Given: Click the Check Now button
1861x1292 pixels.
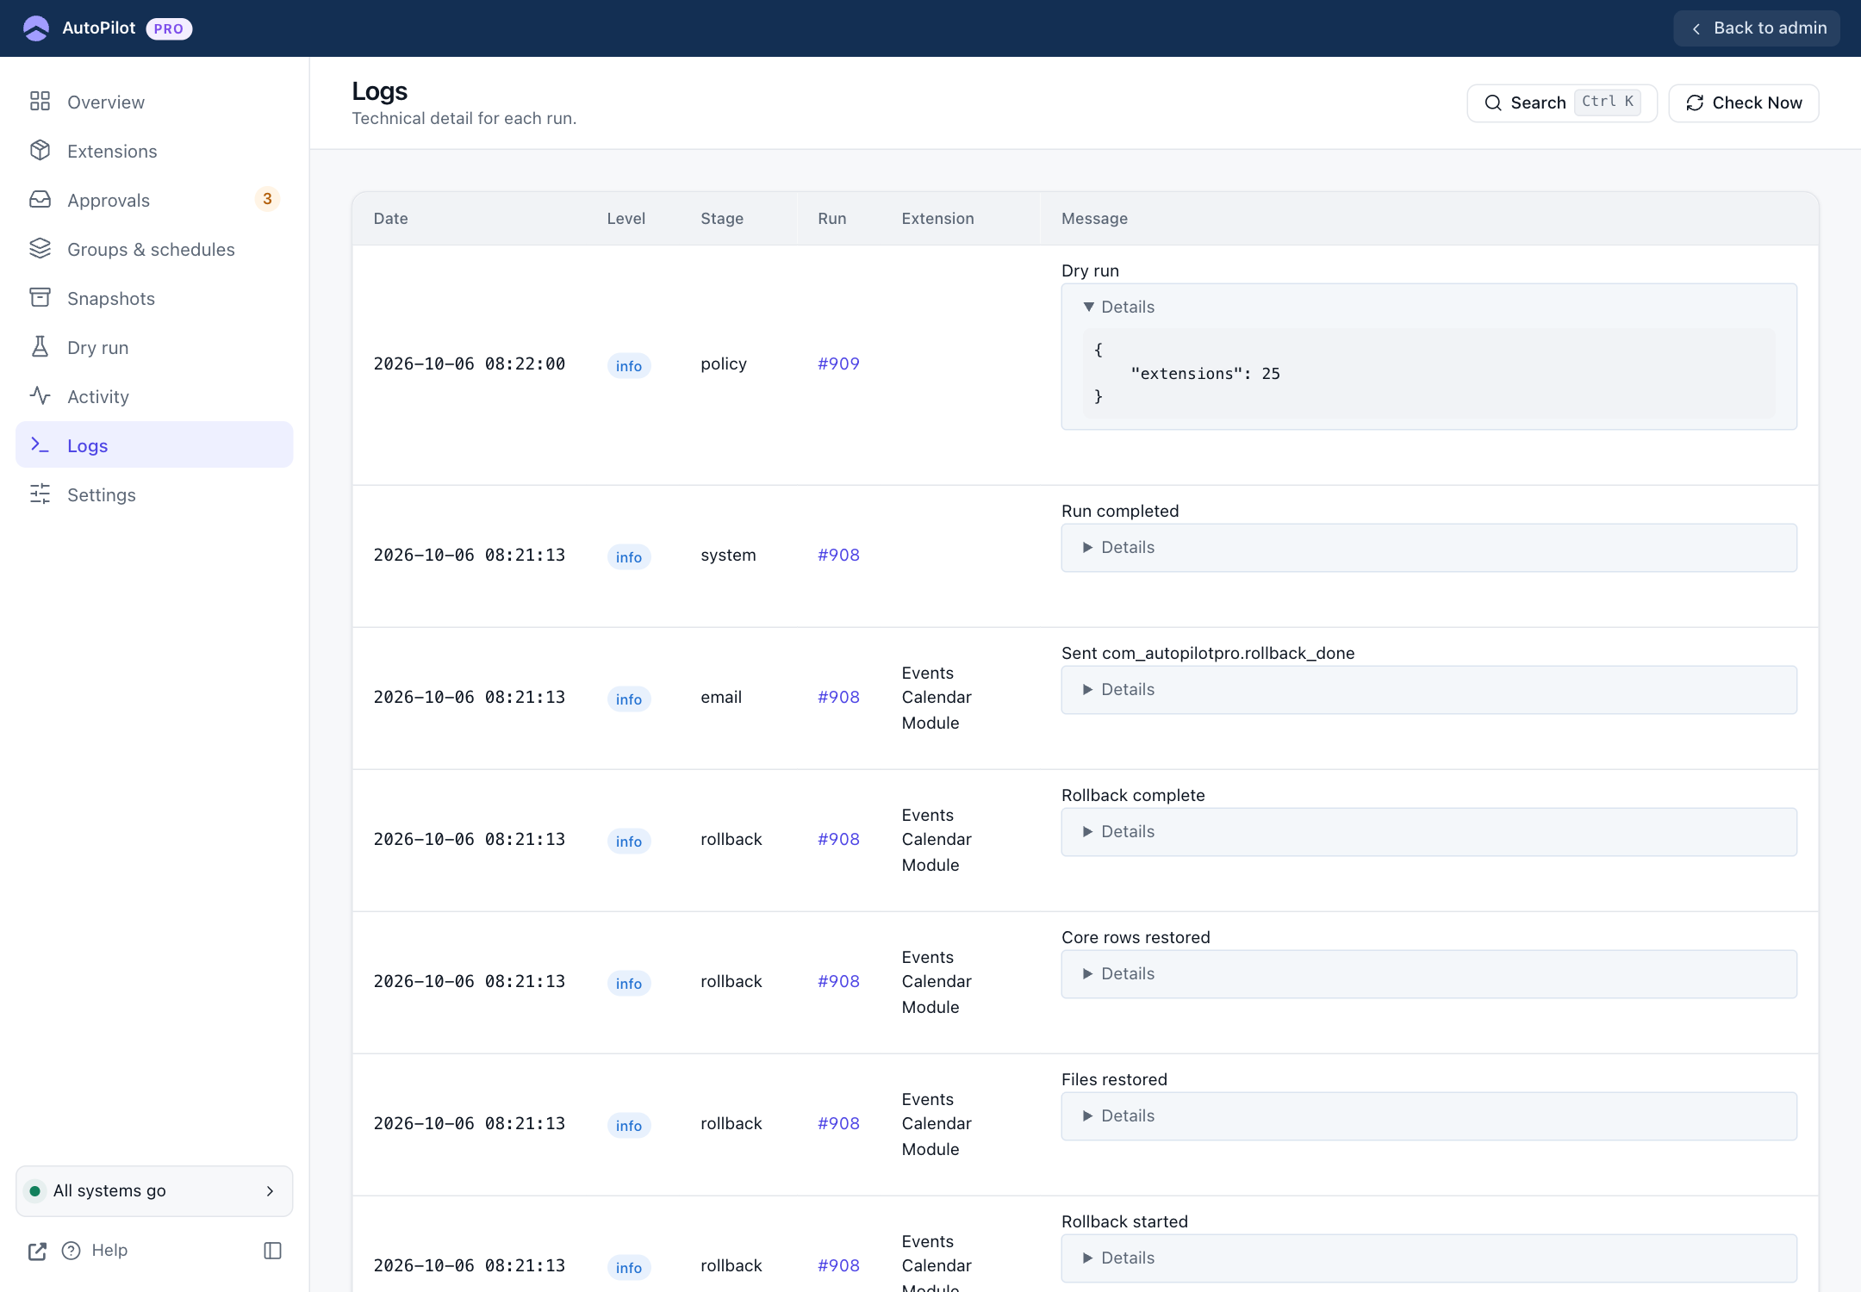Looking at the screenshot, I should tap(1743, 103).
